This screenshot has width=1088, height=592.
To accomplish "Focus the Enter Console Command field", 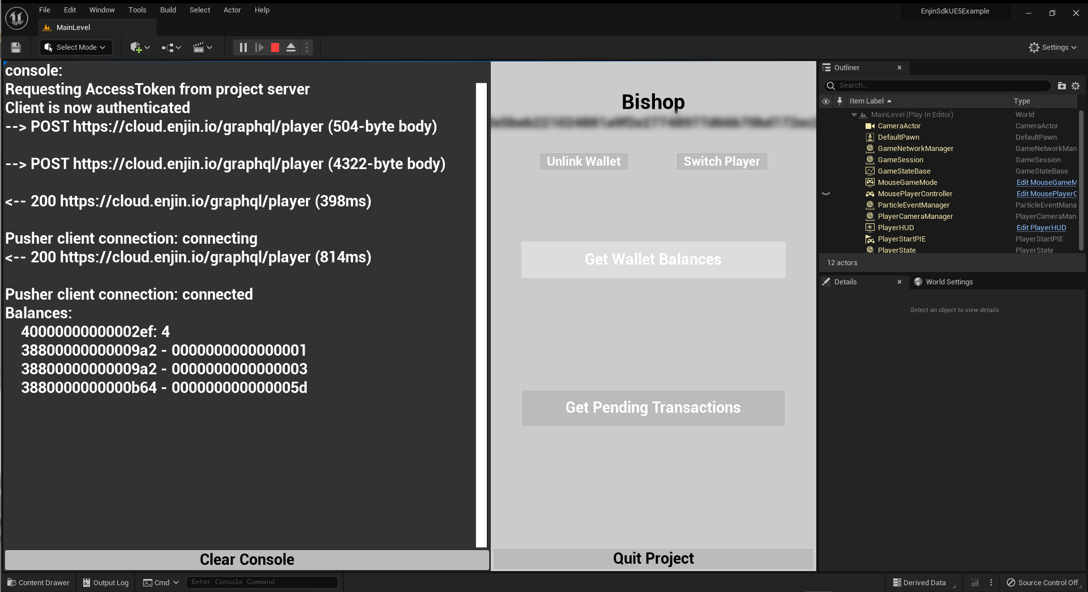I will 262,582.
